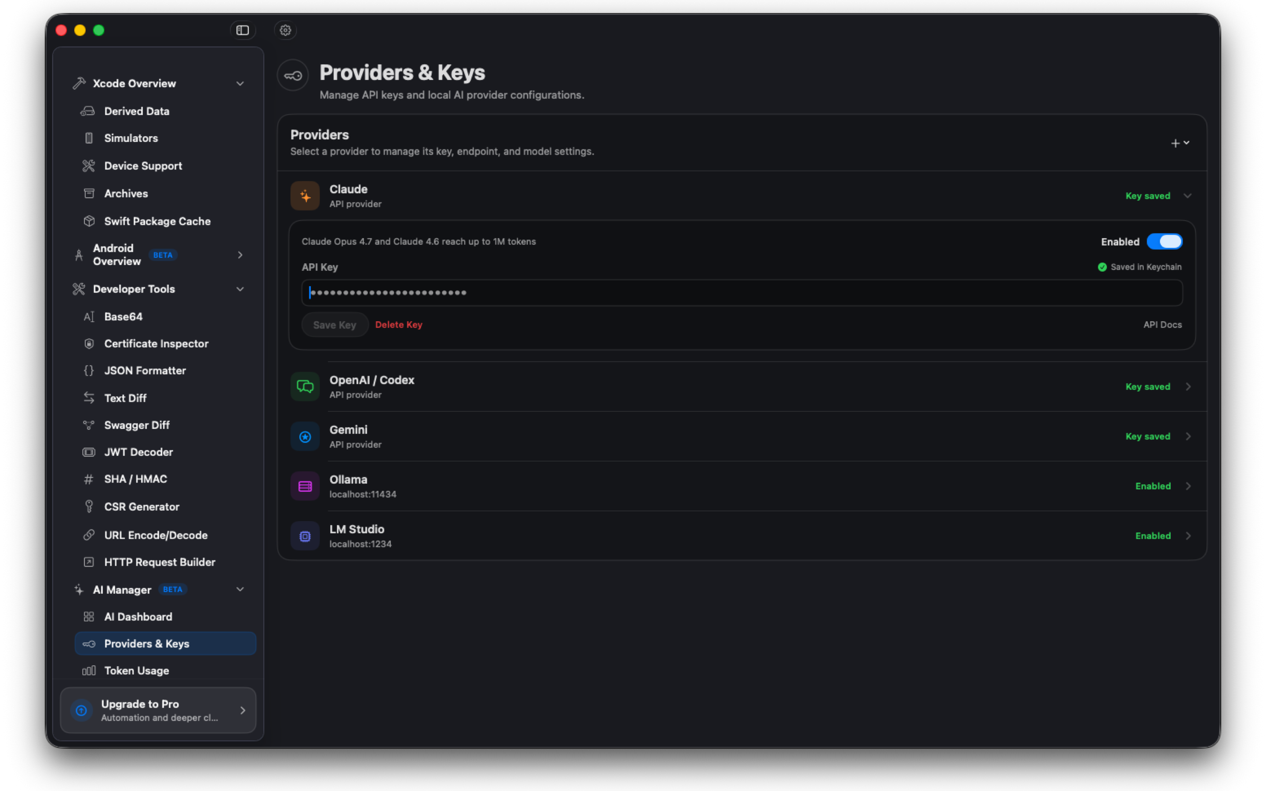Disable the Claude Enabled toggle switch

click(1164, 242)
